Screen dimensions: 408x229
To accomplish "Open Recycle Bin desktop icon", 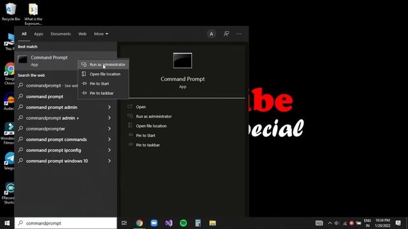I will [11, 12].
